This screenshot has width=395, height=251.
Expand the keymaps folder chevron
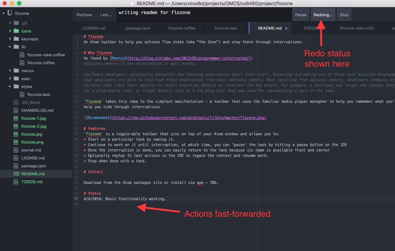(10, 39)
